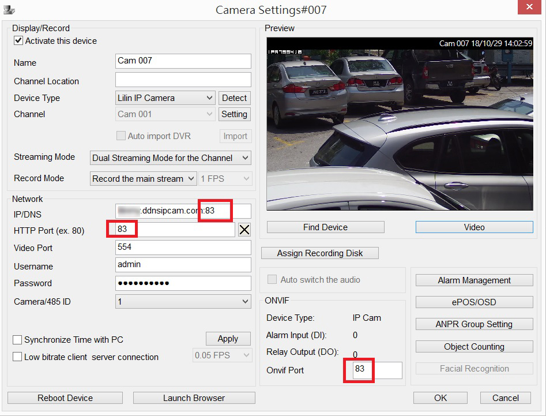Click the Launch Browser button
This screenshot has height=416, width=546.
(x=194, y=398)
